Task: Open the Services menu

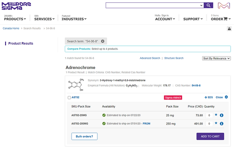Action: click(45, 19)
